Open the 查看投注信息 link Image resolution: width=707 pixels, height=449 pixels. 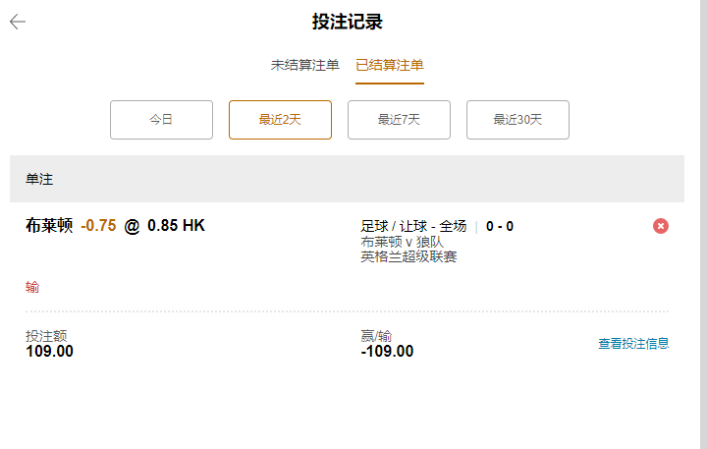633,344
